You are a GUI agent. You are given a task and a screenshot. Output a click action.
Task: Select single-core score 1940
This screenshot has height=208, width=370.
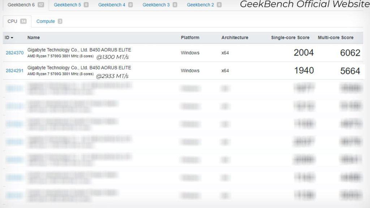click(304, 70)
